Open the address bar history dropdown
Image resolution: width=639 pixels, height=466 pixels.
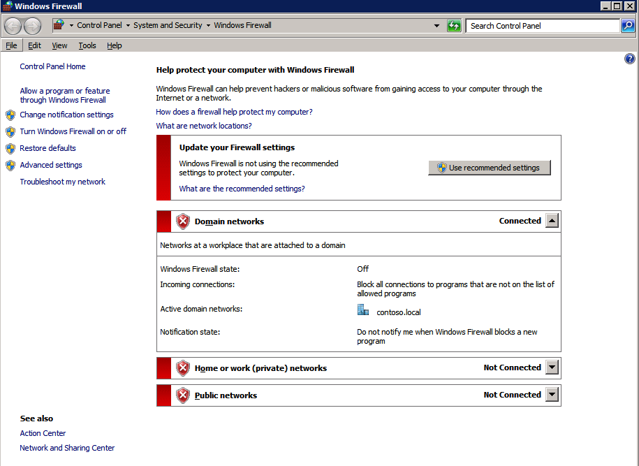437,26
